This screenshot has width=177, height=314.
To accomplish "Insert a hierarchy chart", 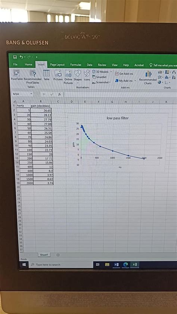I will coord(168,72).
